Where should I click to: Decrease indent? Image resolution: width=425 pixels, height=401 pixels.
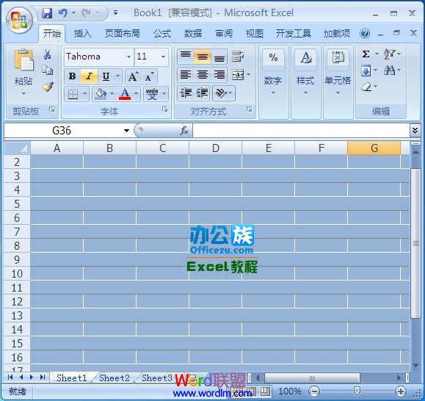tap(186, 93)
